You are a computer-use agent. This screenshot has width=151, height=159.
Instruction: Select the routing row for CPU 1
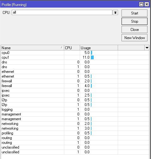coord(75,143)
